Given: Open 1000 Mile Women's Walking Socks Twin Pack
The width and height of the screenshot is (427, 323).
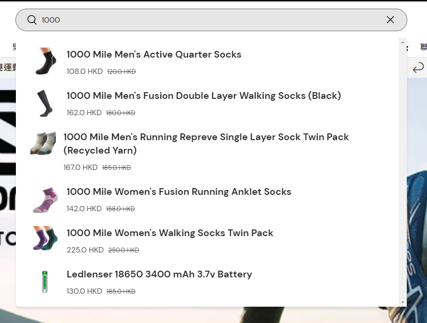Looking at the screenshot, I should 170,233.
